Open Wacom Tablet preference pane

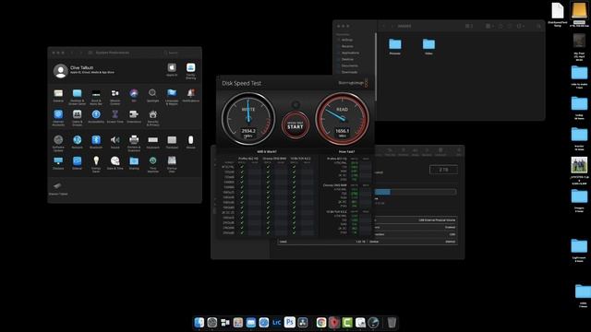(x=58, y=188)
